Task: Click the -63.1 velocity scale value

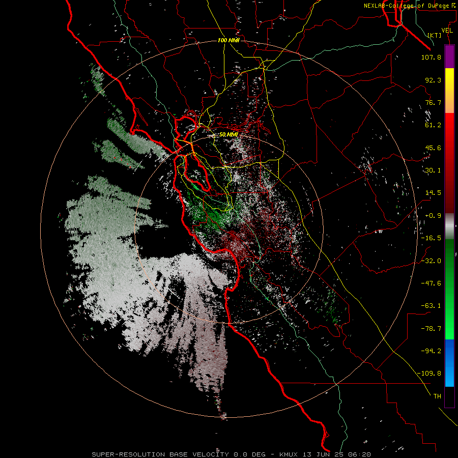Action: (x=431, y=306)
